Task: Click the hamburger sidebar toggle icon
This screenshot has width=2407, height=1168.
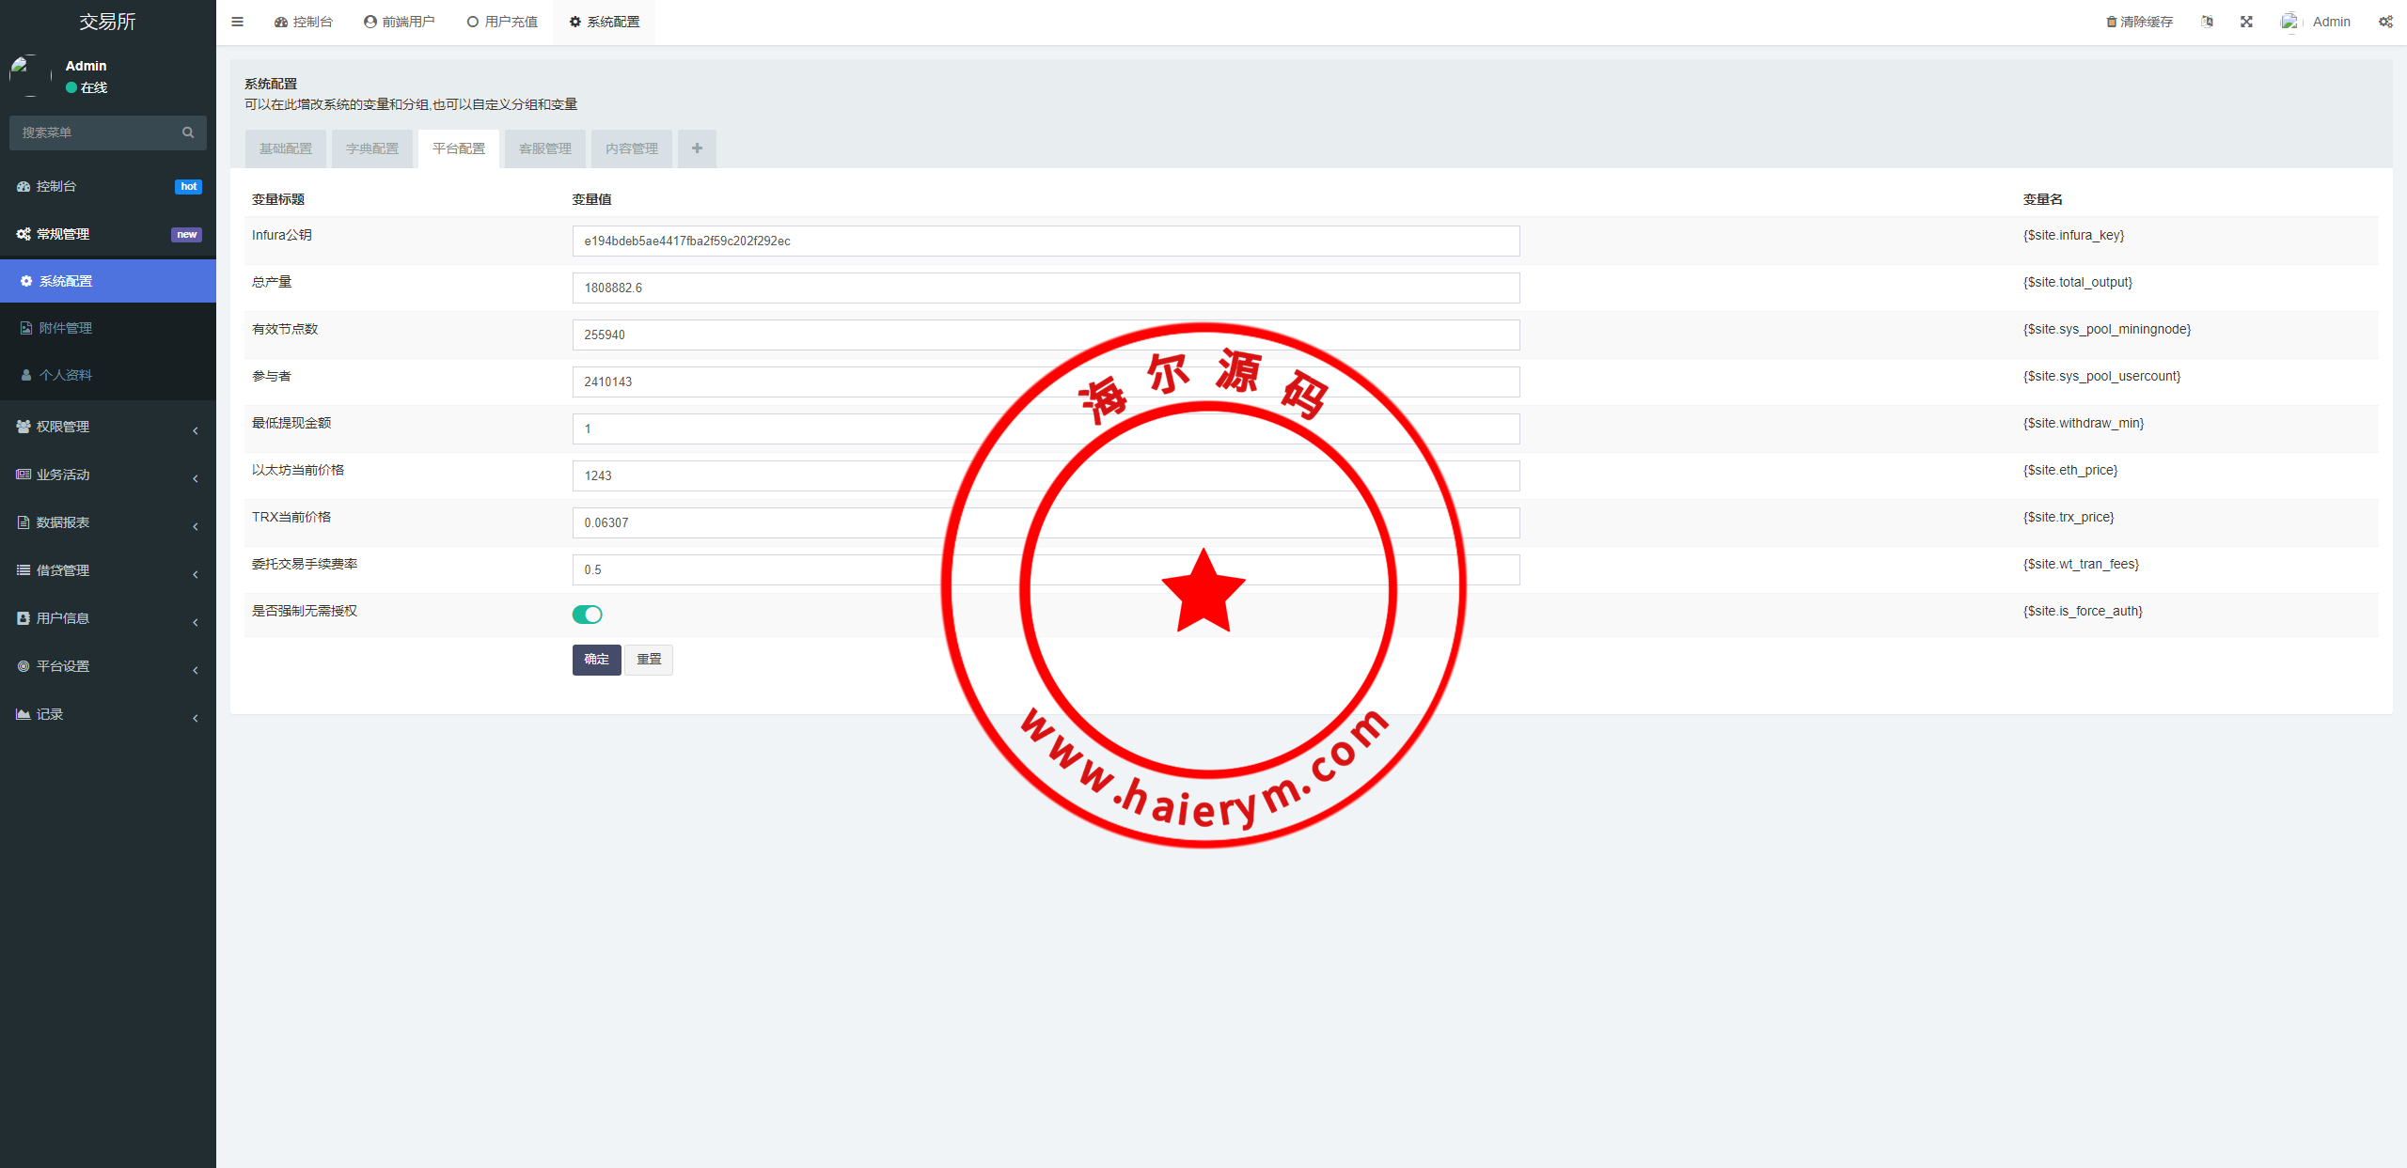Action: click(237, 22)
